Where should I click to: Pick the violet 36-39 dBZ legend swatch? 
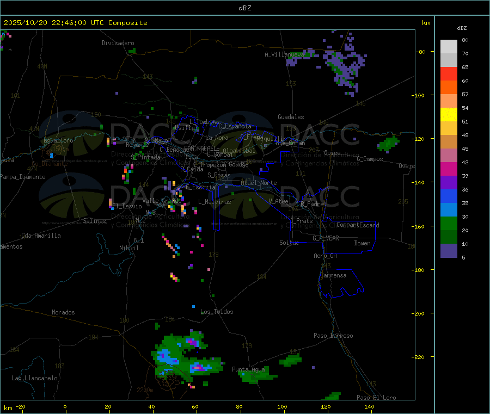point(449,183)
